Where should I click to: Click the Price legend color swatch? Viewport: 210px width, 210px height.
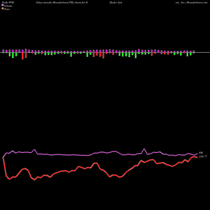[x=3, y=9]
